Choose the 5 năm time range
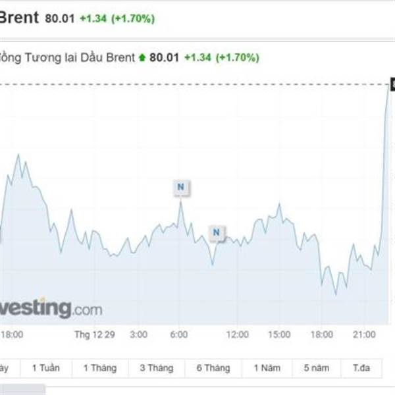 [317, 368]
